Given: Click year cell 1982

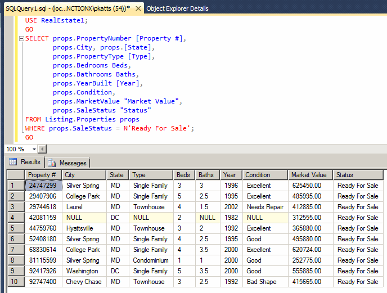Looking at the screenshot, I should tap(231, 218).
